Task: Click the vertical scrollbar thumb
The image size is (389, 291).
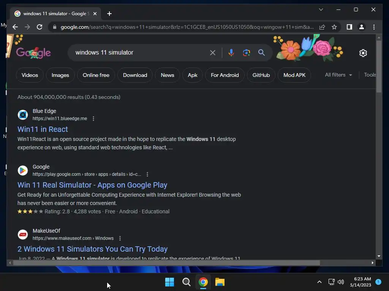Action: click(x=379, y=66)
